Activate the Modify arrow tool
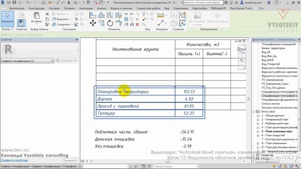The width and height of the screenshot is (301, 169). (x=8, y=19)
